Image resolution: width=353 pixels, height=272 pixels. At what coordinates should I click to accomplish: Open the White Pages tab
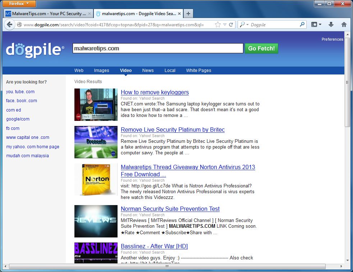click(x=198, y=71)
